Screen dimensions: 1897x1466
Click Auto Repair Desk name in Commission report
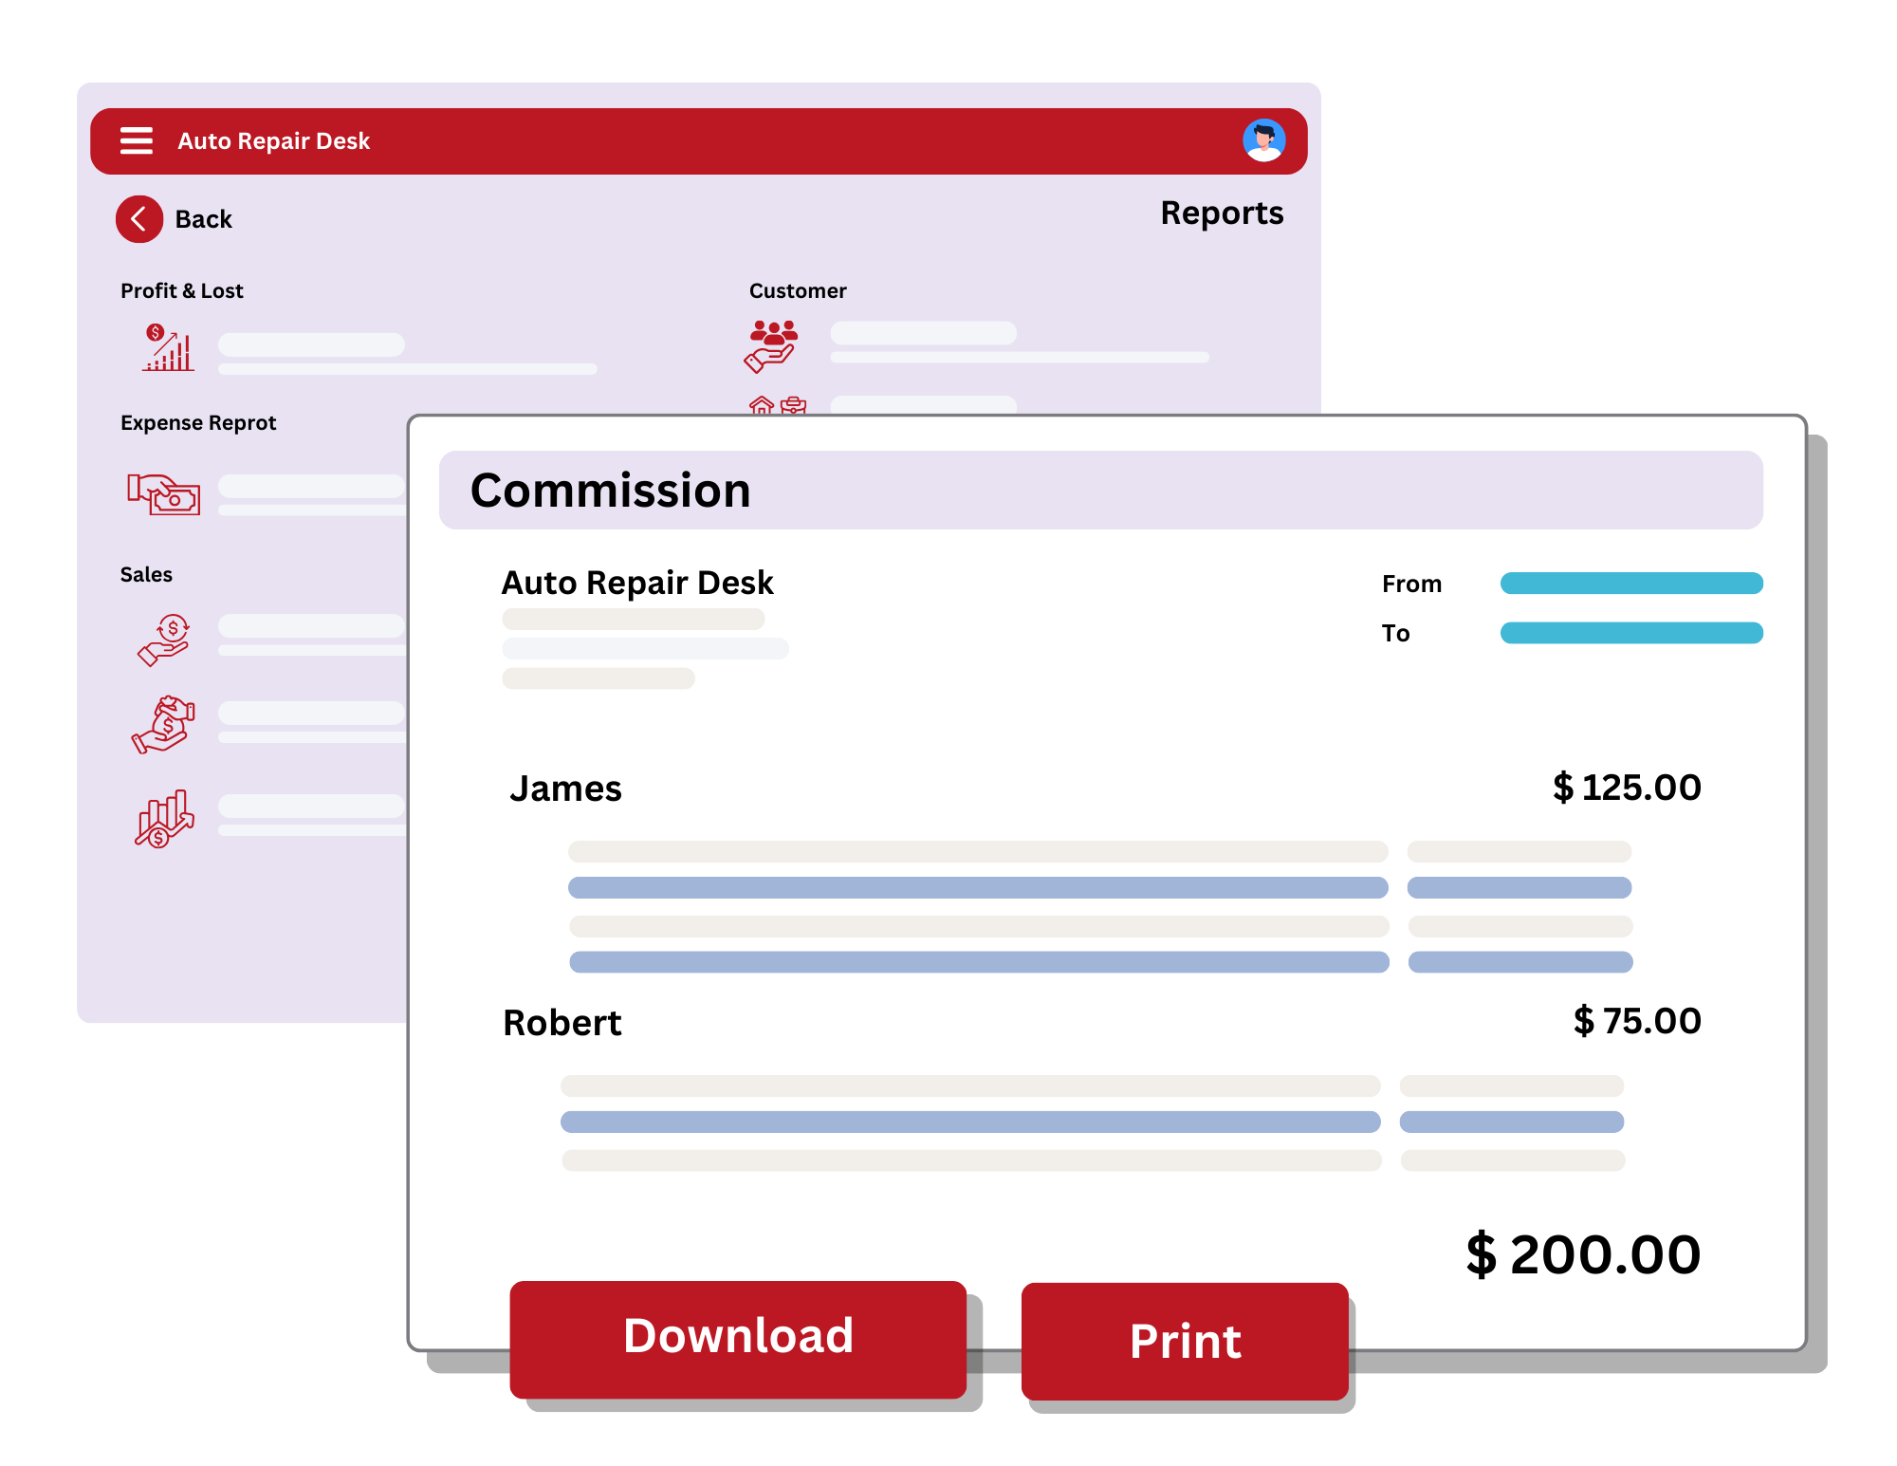tap(637, 583)
